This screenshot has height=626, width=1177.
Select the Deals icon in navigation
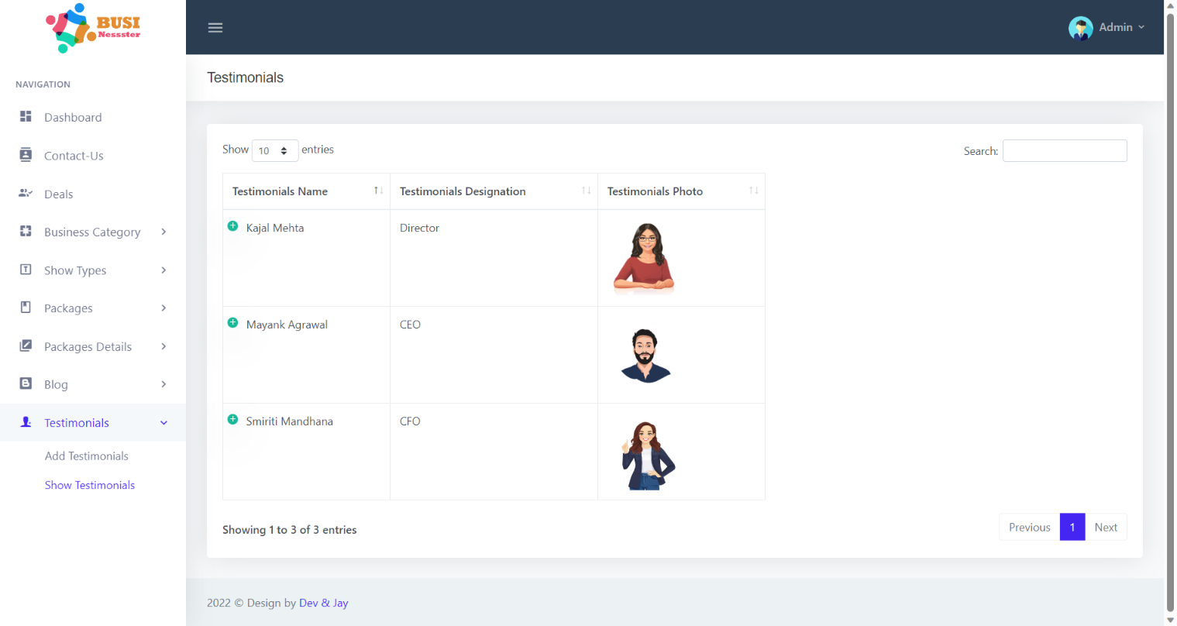point(25,194)
